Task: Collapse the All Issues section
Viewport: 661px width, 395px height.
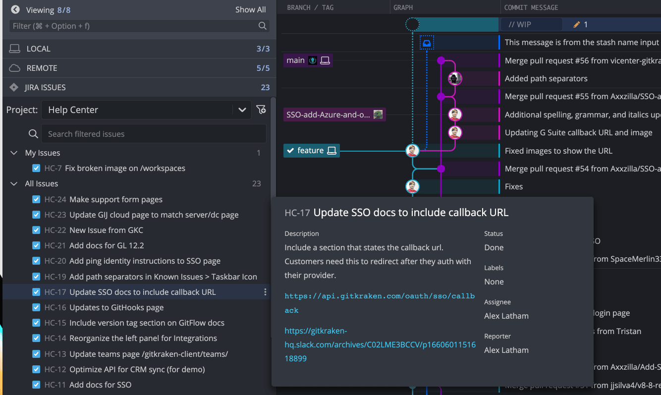Action: pyautogui.click(x=14, y=183)
